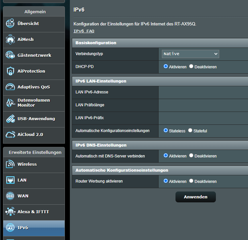Click the AiMesh icon in sidebar
This screenshot has height=240, width=248.
coord(10,39)
